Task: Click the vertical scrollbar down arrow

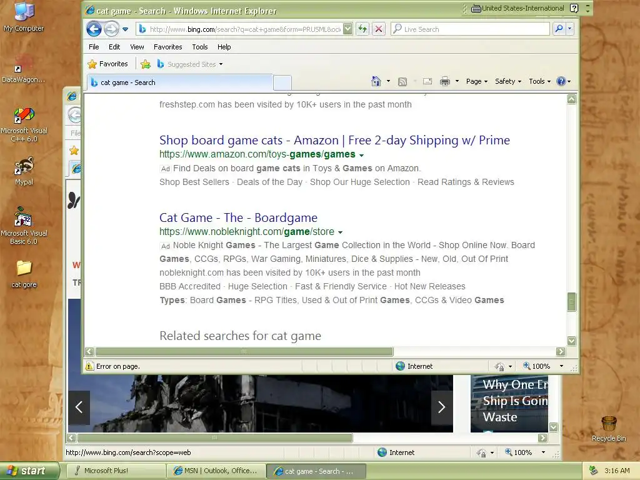Action: 571,341
